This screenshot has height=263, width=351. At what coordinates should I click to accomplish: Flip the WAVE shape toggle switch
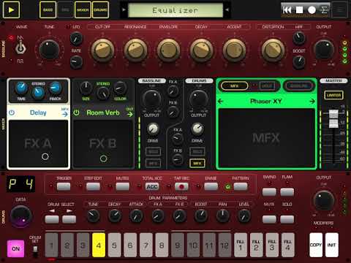[20, 47]
